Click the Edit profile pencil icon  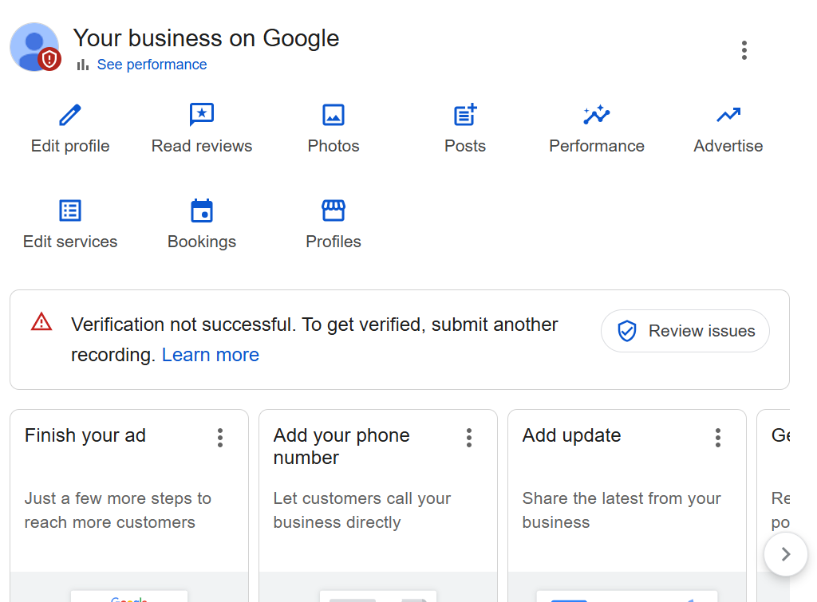70,115
